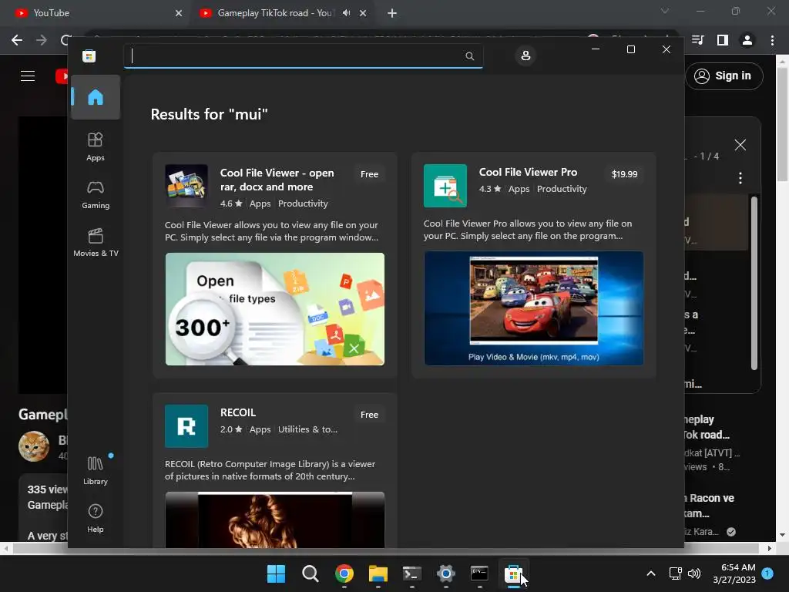Open the PowerShell terminal taskbar icon

tap(411, 573)
